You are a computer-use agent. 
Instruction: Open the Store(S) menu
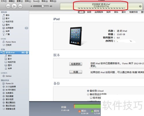point(36,1)
